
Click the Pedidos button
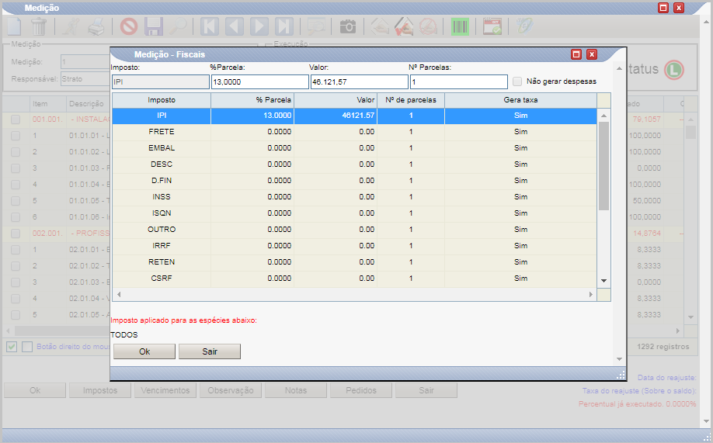[361, 390]
